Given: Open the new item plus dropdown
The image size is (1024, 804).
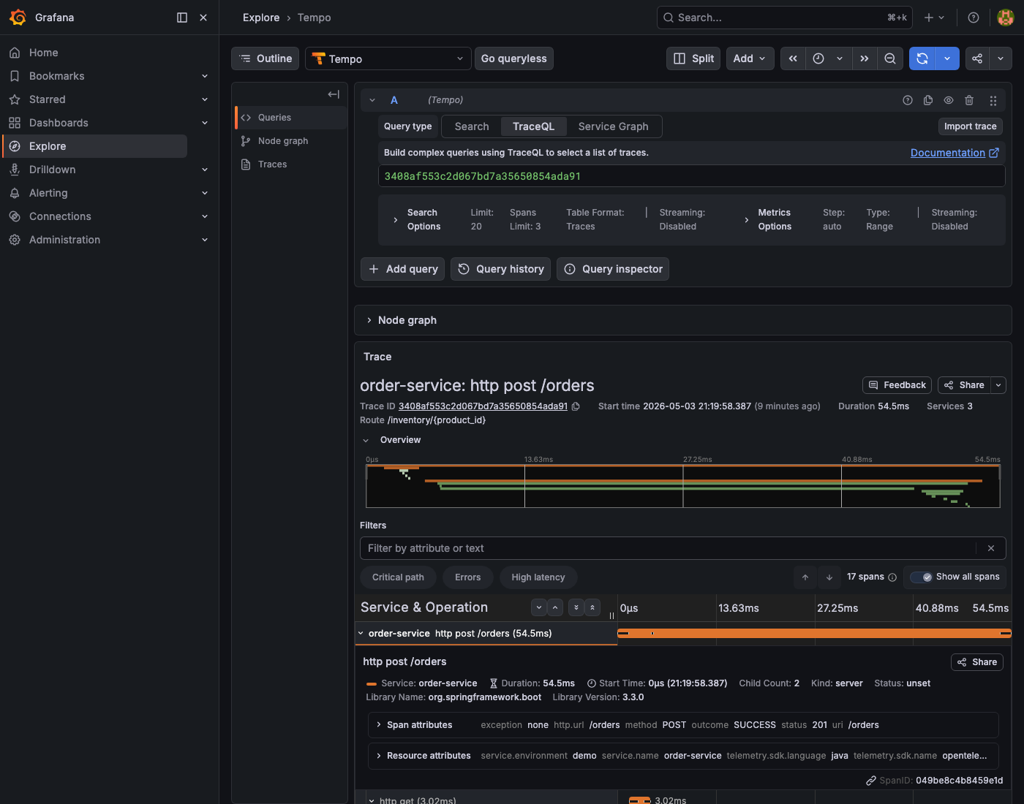Looking at the screenshot, I should pyautogui.click(x=934, y=18).
